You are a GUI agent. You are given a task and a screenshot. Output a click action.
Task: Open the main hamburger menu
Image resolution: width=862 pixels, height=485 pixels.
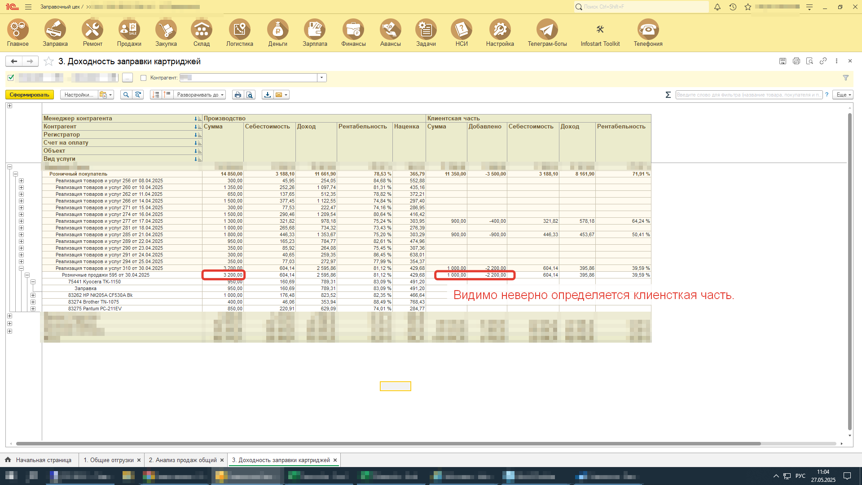click(28, 7)
